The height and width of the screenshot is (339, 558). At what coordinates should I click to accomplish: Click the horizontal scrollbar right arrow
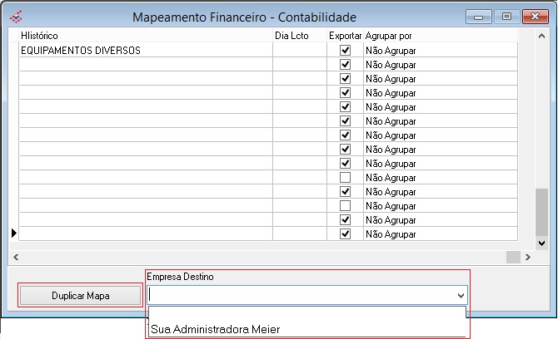528,257
